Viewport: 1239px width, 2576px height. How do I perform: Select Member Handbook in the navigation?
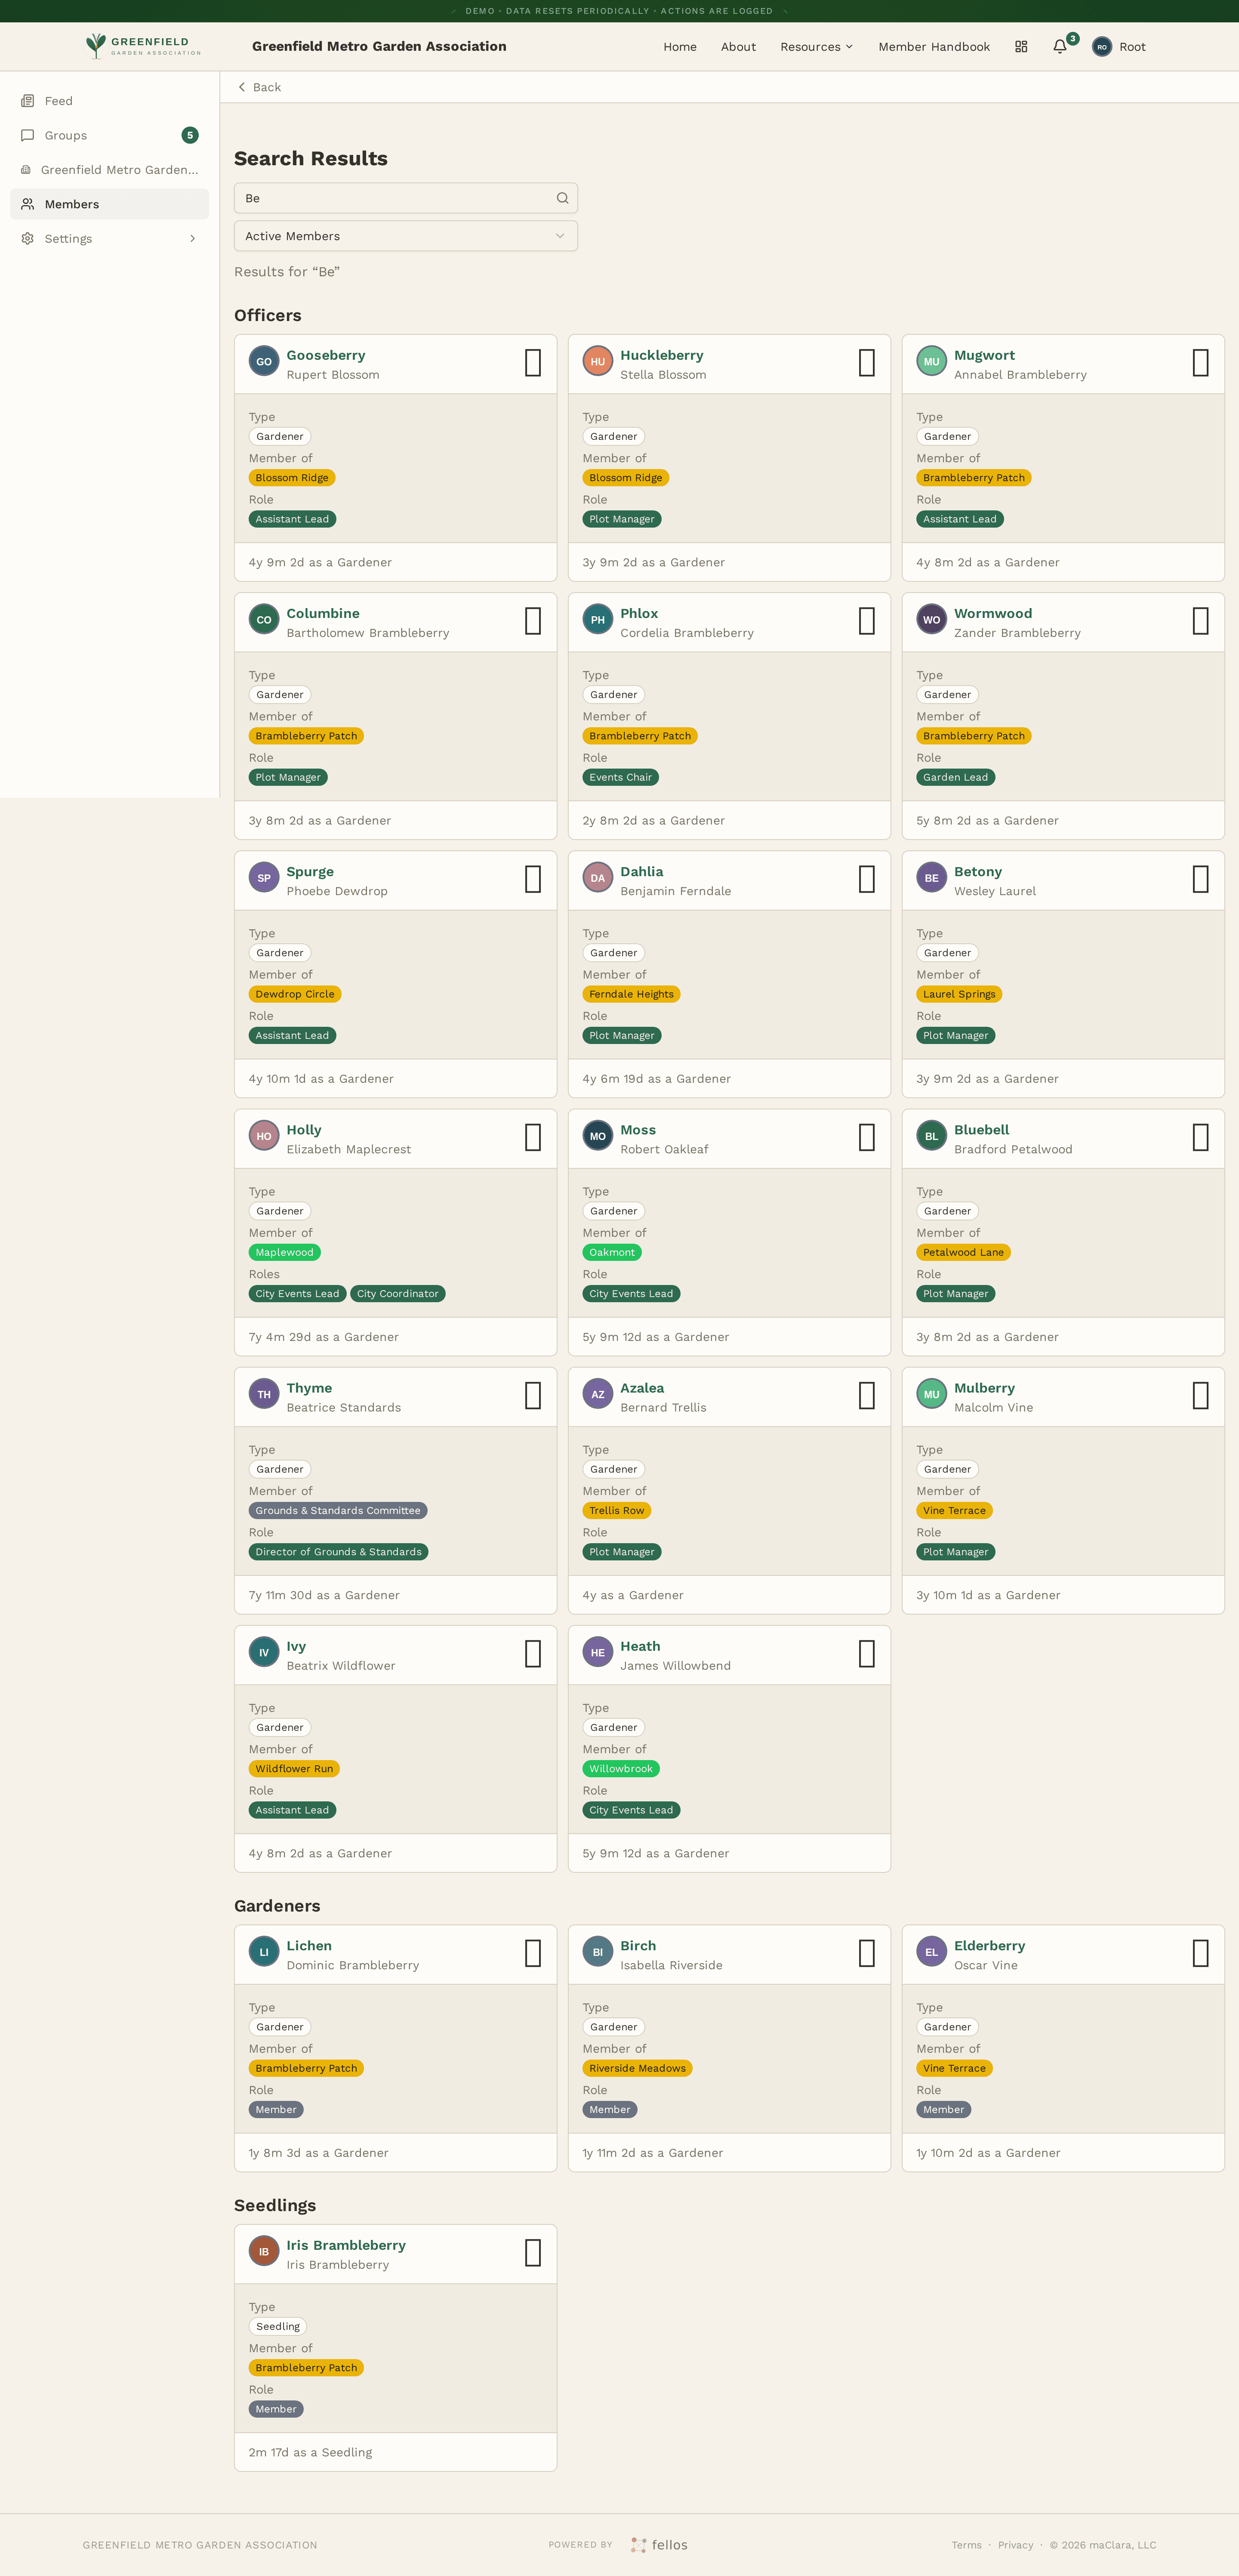tap(934, 46)
